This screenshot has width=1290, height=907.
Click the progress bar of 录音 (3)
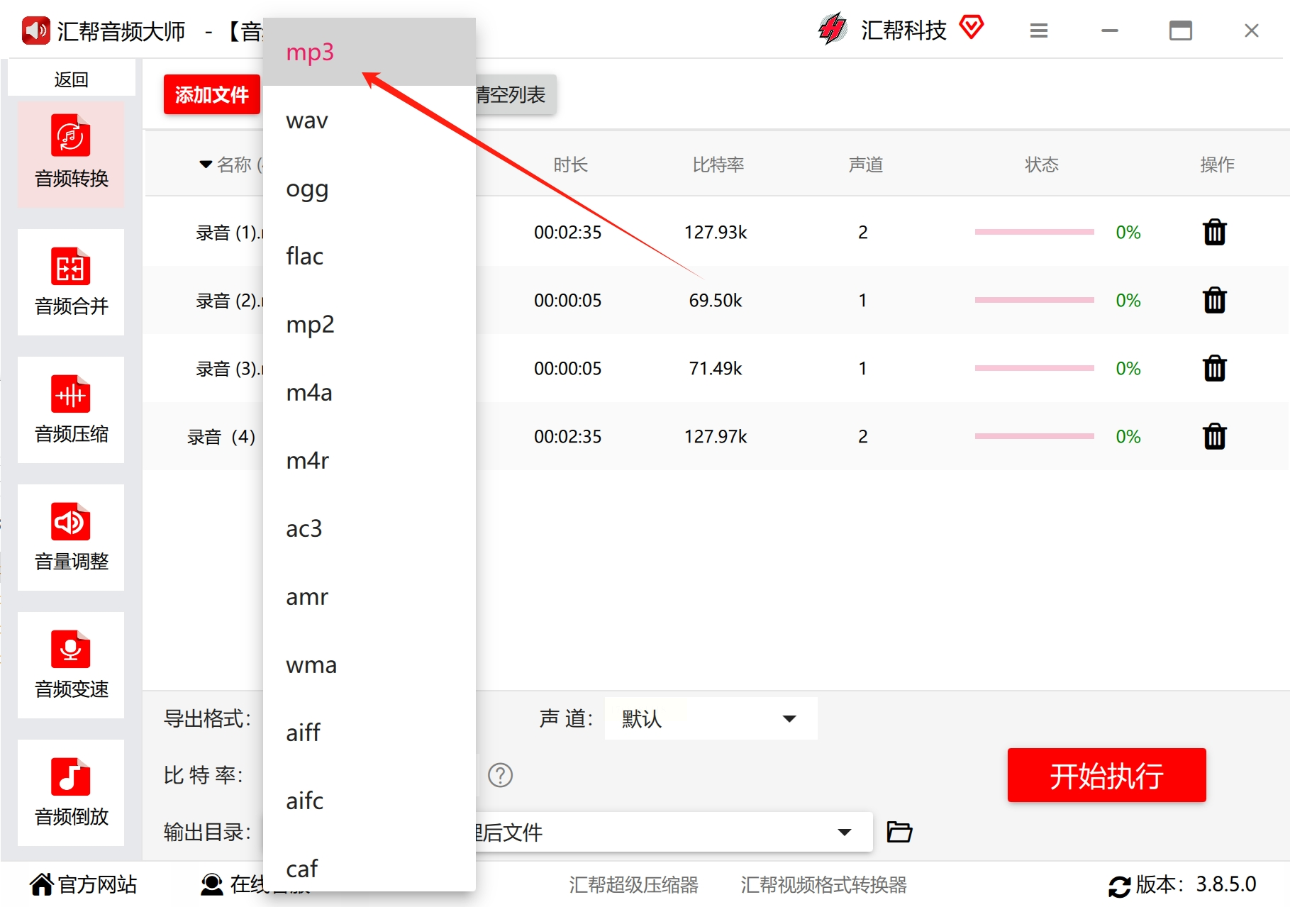(x=1034, y=368)
